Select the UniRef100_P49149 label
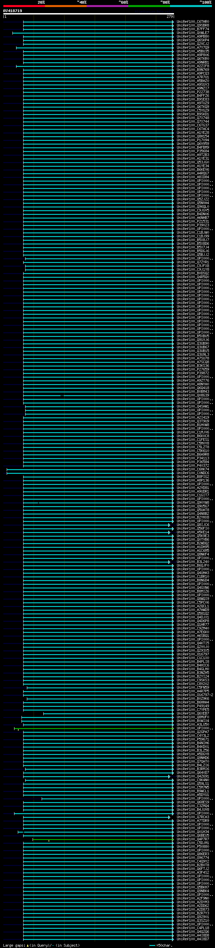The image size is (215, 948). (x=192, y=706)
